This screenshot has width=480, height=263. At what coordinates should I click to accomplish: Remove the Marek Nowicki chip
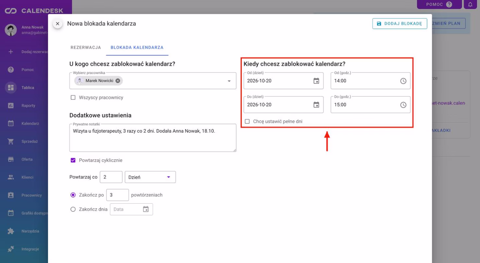point(118,81)
